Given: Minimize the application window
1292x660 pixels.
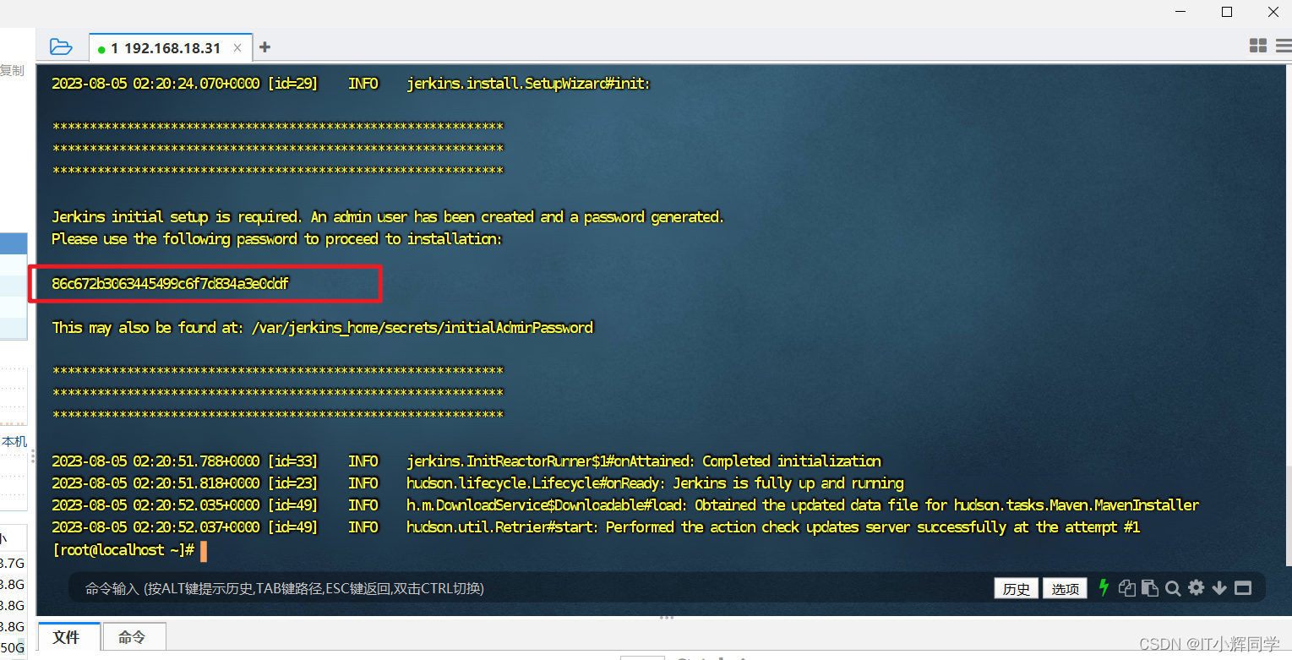Looking at the screenshot, I should pos(1180,12).
